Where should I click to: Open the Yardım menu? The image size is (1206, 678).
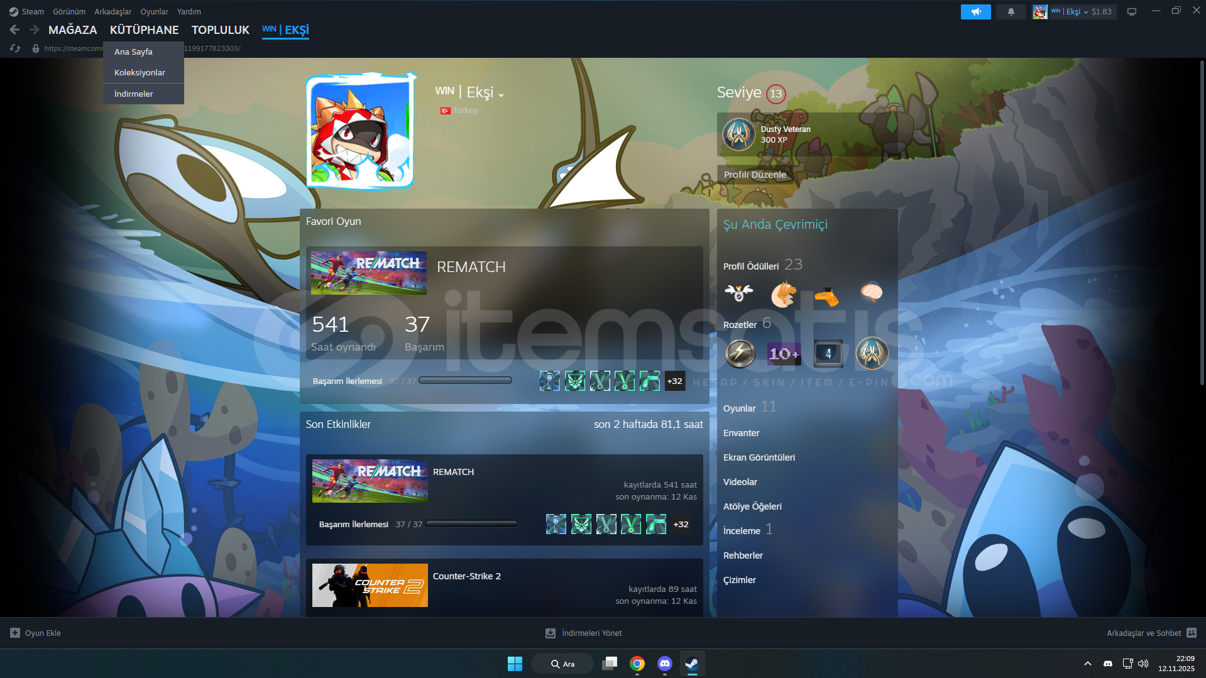189,11
